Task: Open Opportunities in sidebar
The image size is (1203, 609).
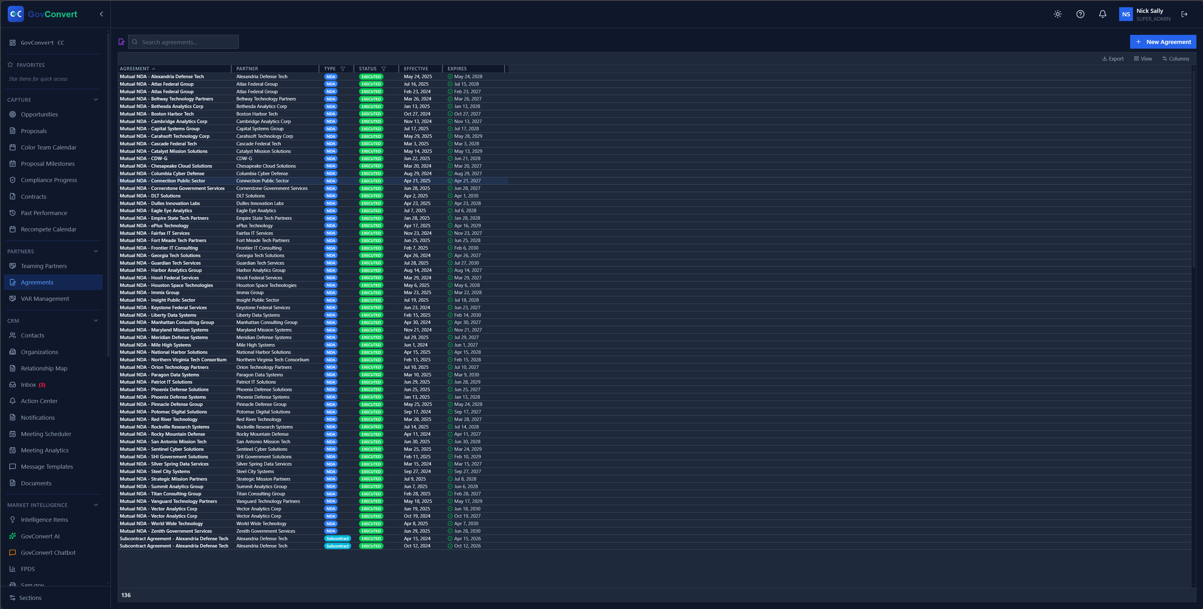Action: tap(53, 114)
